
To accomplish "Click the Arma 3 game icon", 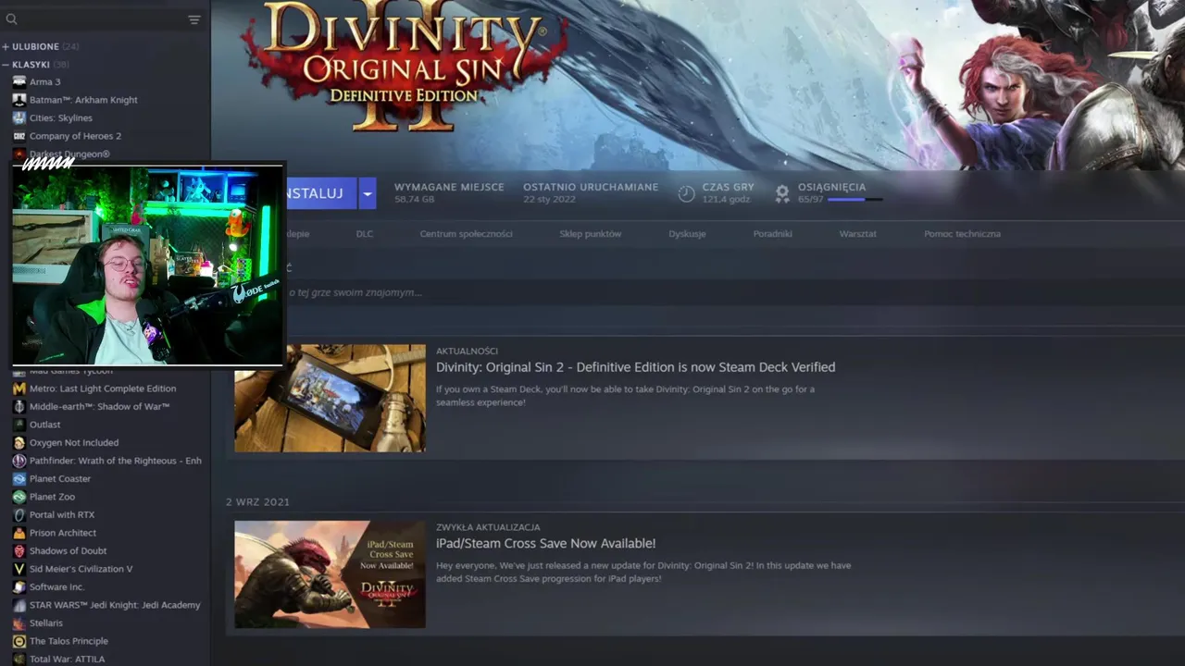I will click(19, 81).
